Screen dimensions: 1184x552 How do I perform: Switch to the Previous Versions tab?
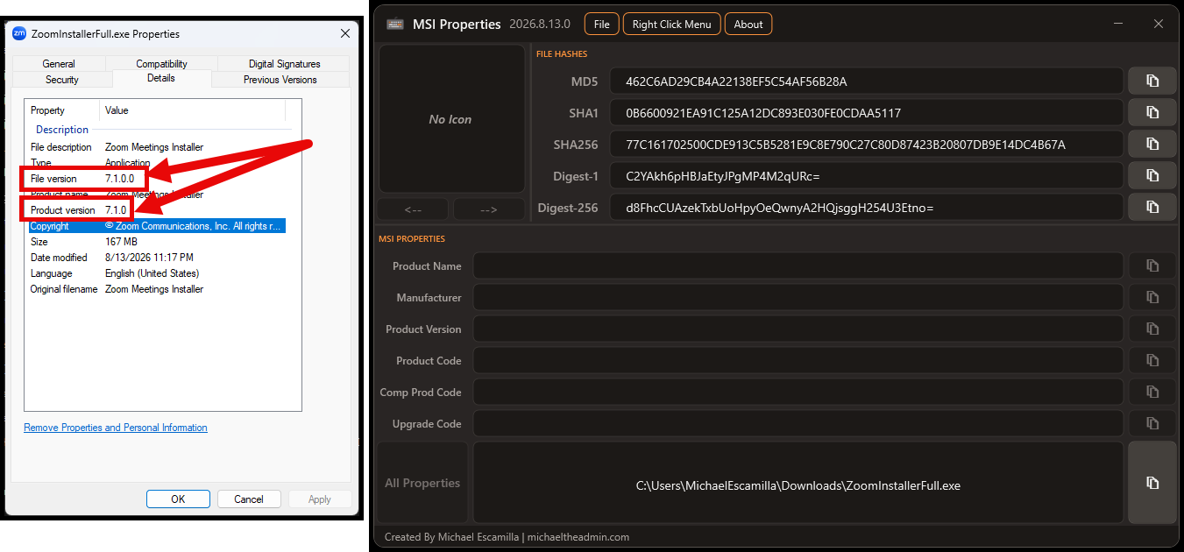(x=280, y=79)
